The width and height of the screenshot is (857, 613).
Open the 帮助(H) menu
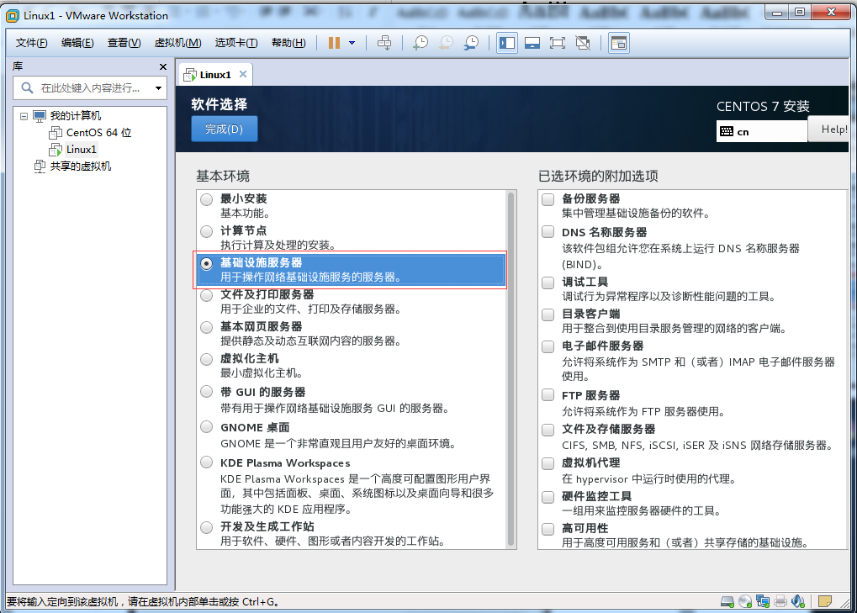coord(288,43)
